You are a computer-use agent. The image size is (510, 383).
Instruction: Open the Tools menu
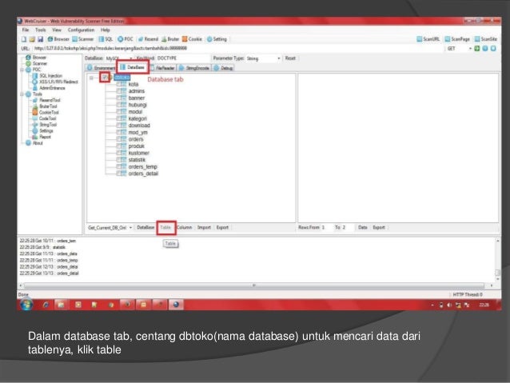[x=41, y=30]
